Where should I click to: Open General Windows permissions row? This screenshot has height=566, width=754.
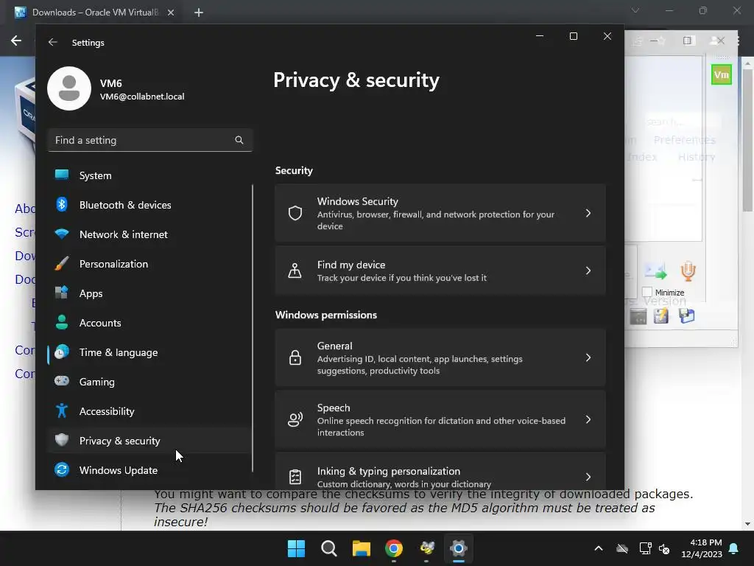pos(440,357)
